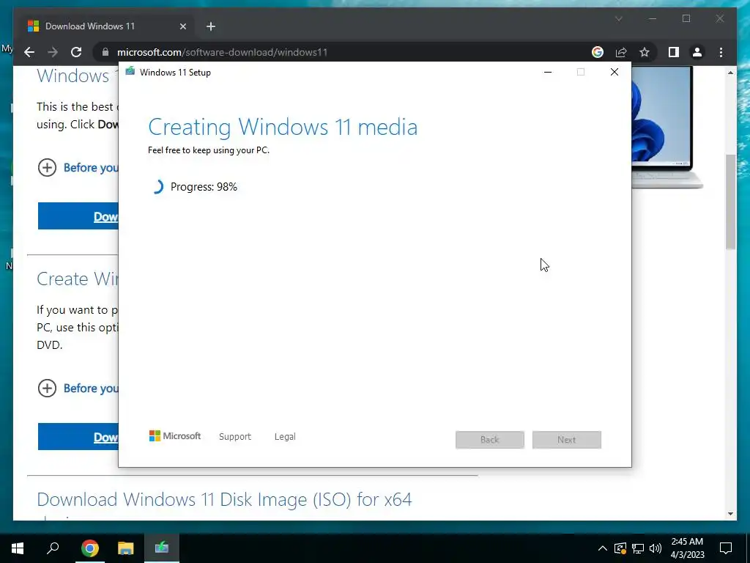
Task: Open Google icon in address bar
Action: [x=598, y=52]
